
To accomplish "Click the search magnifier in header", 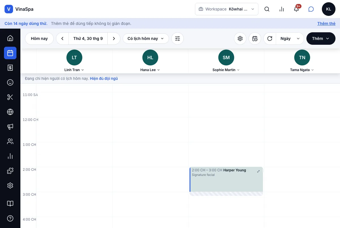I will point(267,9).
